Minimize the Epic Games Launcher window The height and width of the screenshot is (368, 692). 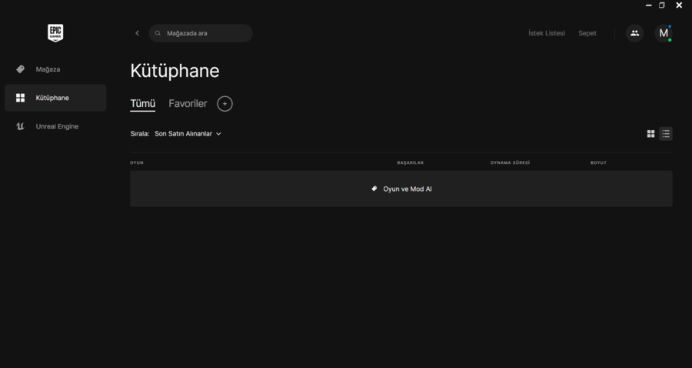tap(648, 5)
